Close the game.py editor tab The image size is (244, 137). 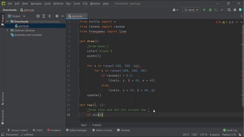(85, 16)
